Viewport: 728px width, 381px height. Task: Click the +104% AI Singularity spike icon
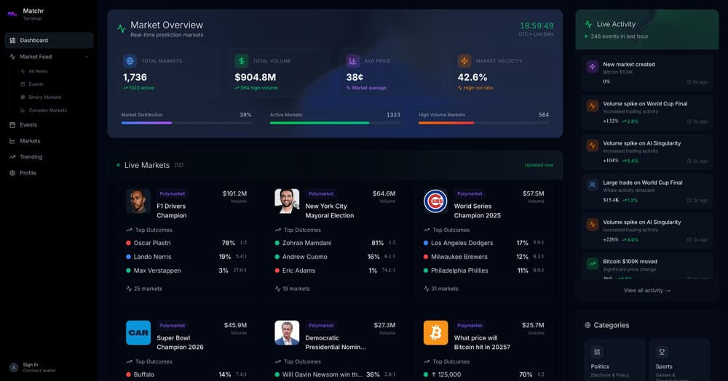click(x=593, y=145)
